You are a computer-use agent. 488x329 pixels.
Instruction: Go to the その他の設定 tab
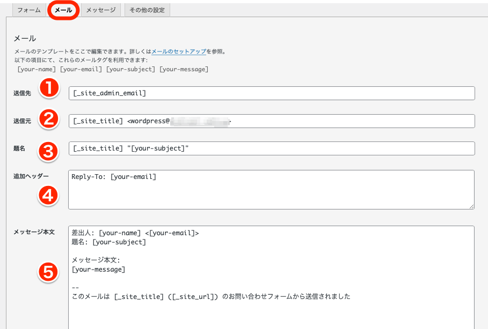(x=147, y=10)
